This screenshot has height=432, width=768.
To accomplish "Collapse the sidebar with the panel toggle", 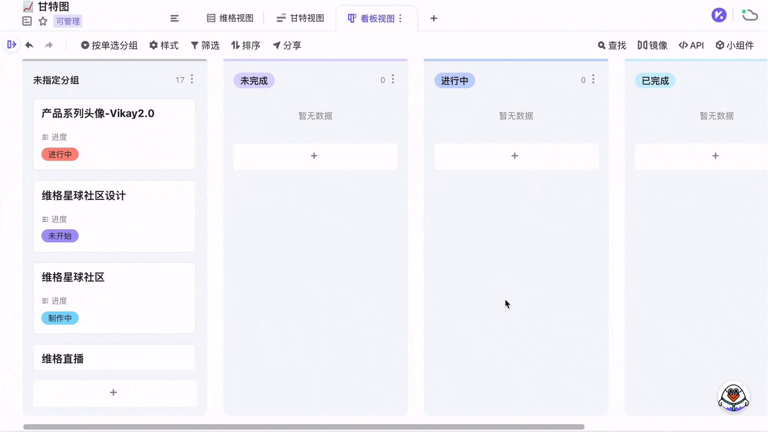I will tap(12, 45).
